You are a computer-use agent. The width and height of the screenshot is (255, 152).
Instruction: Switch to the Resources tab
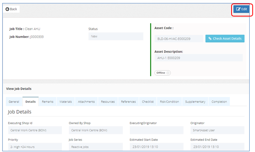(x=108, y=102)
